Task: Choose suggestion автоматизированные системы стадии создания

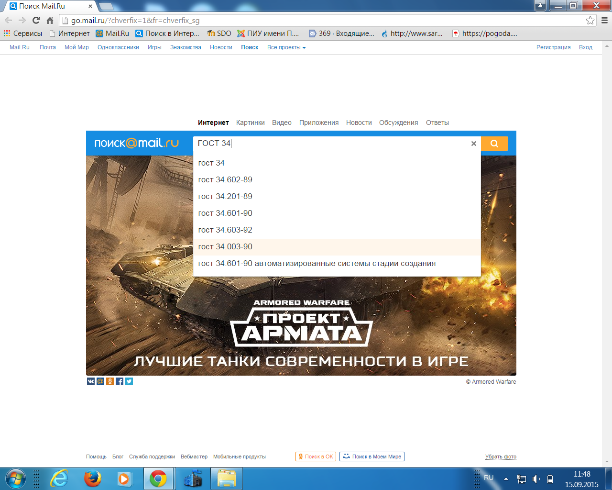Action: point(337,264)
